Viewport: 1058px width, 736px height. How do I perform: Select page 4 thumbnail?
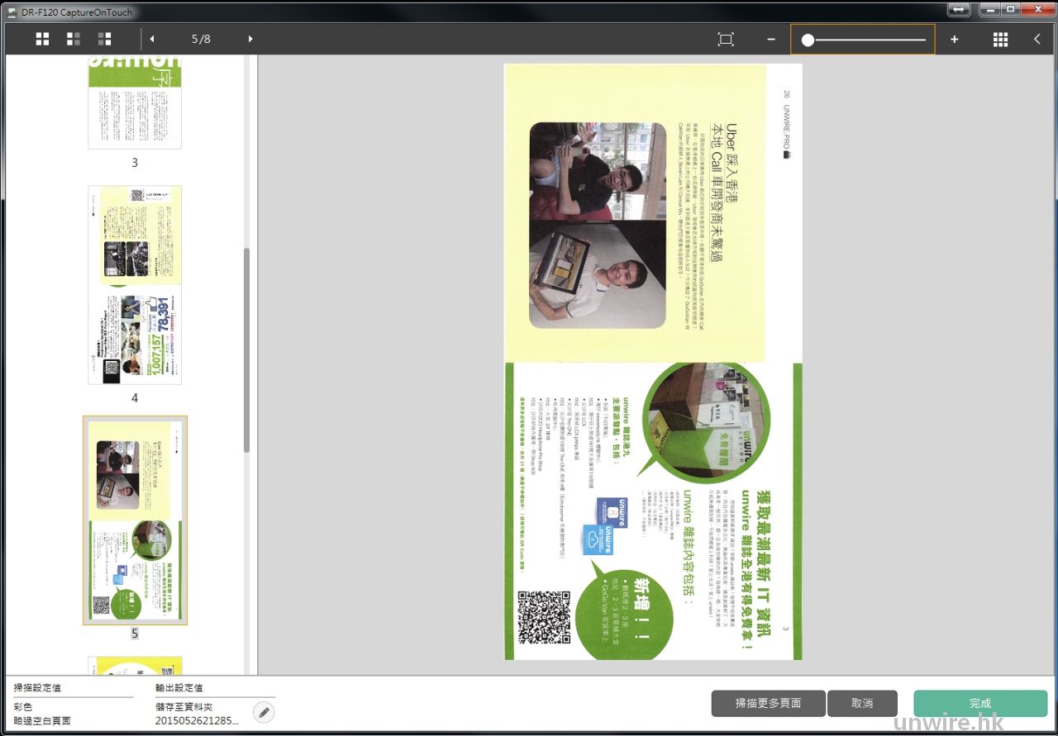(x=135, y=285)
